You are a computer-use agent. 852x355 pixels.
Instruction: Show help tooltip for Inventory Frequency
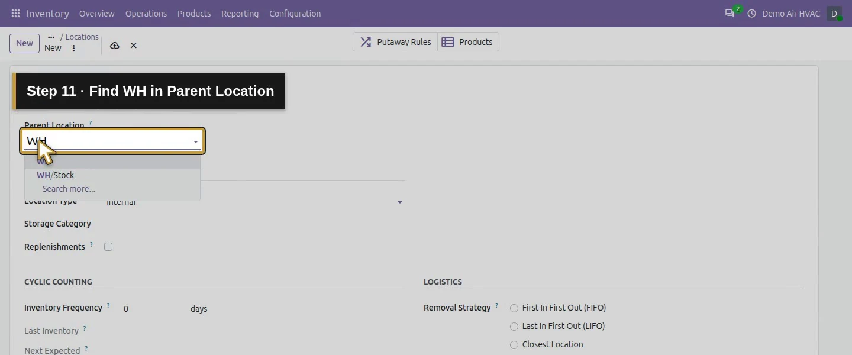(x=108, y=305)
